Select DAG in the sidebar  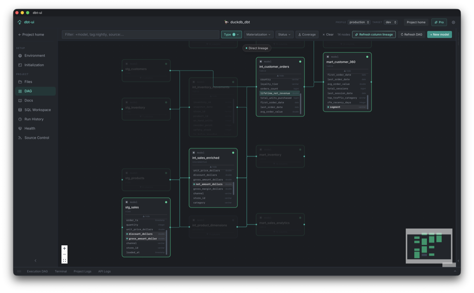point(35,91)
